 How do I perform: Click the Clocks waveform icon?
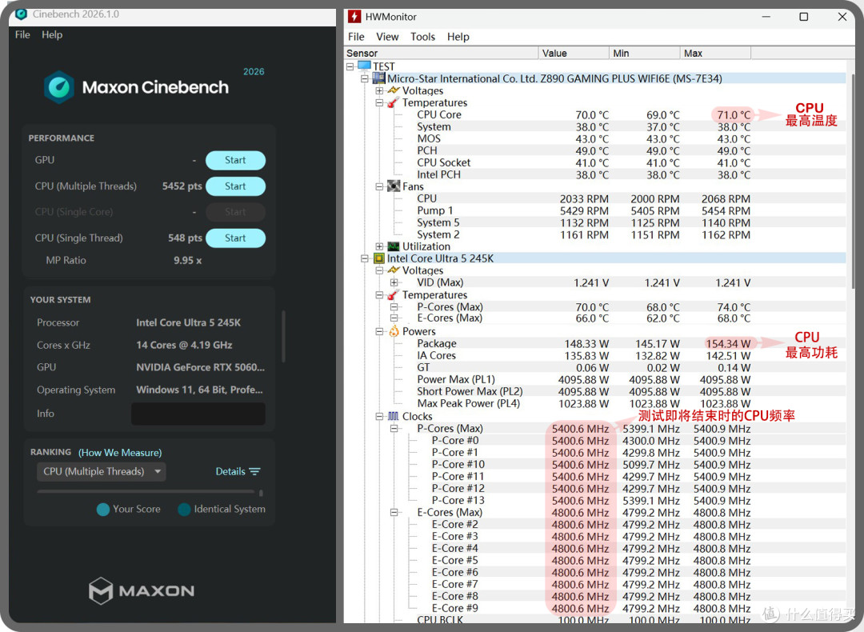coord(394,416)
